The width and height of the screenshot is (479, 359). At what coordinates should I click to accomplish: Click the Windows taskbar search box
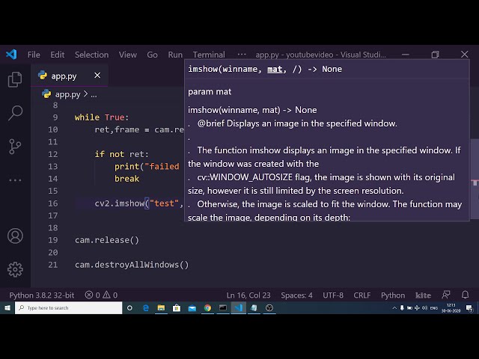click(68, 307)
